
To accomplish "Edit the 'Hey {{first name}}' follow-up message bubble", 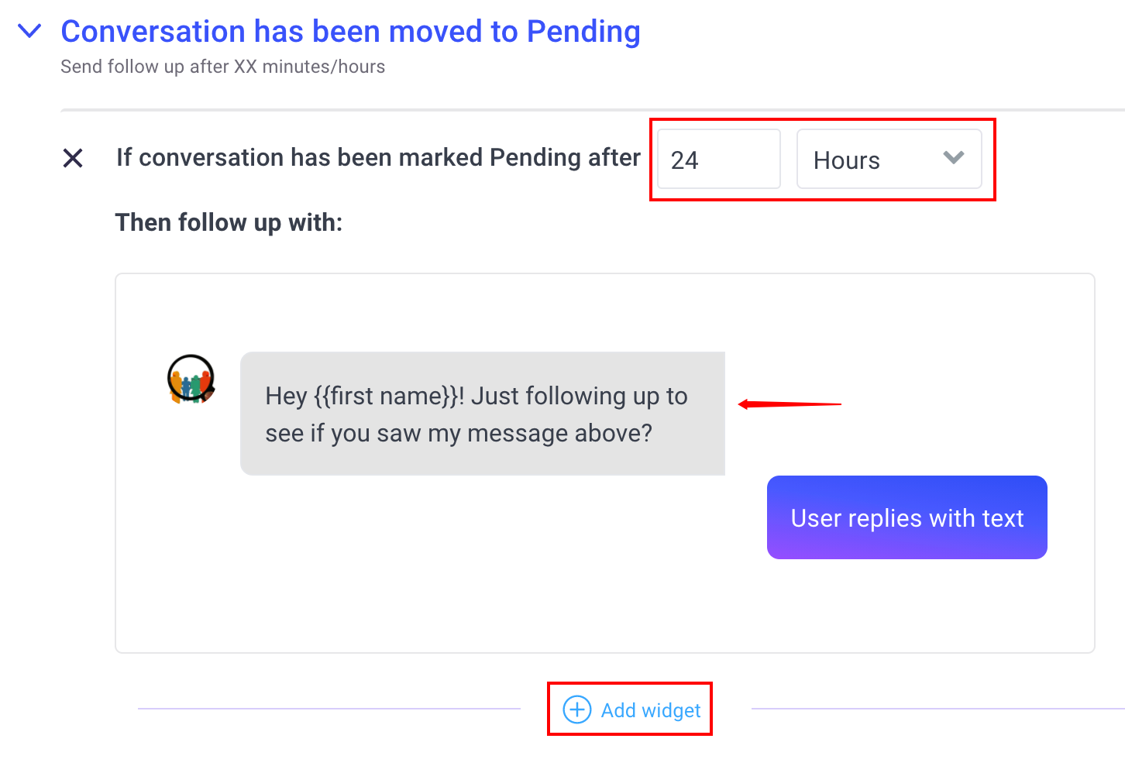I will [482, 414].
